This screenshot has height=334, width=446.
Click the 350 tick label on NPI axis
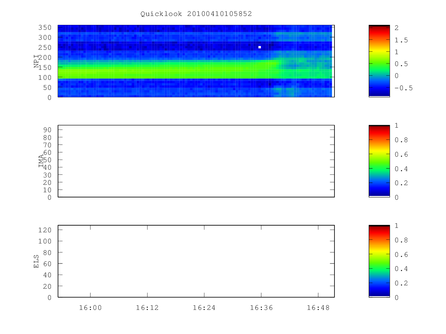point(45,27)
